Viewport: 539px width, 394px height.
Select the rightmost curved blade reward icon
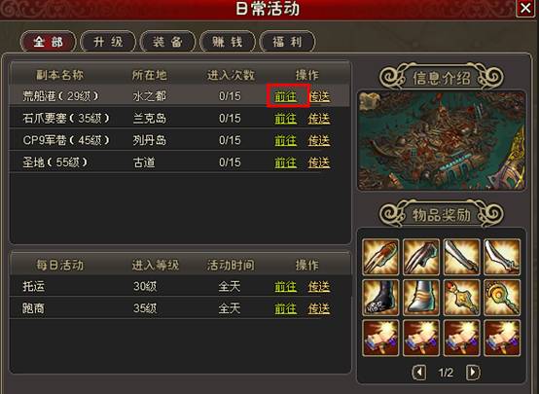(x=502, y=257)
